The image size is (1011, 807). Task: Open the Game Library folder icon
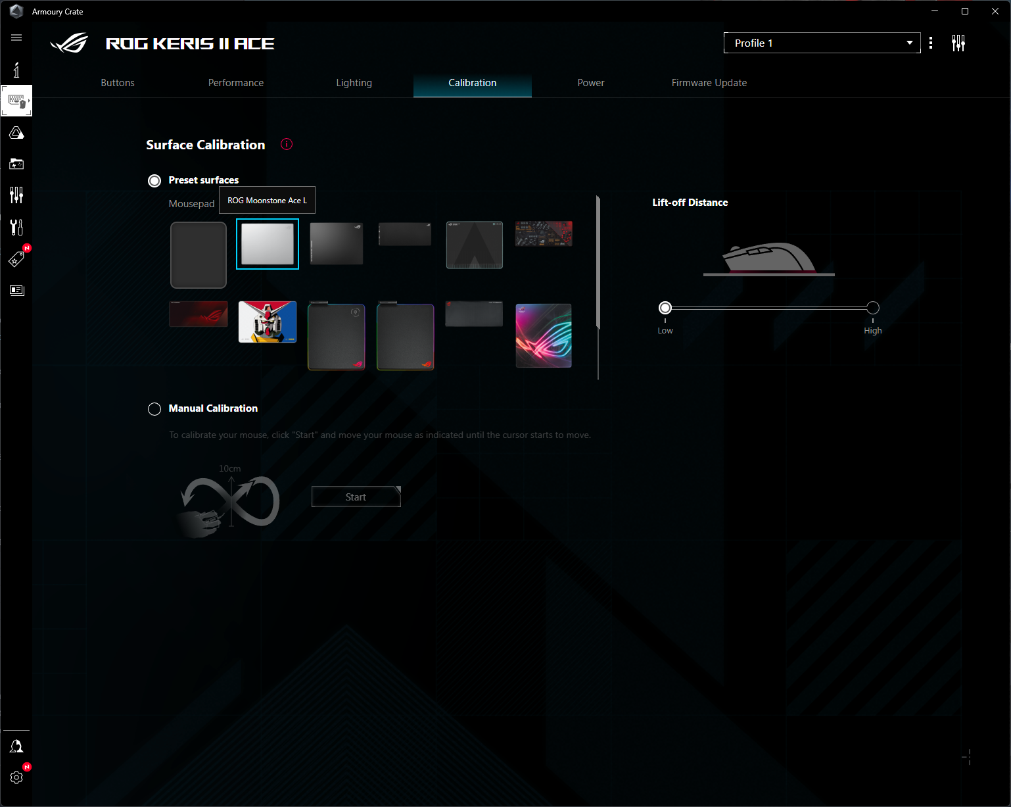point(16,164)
